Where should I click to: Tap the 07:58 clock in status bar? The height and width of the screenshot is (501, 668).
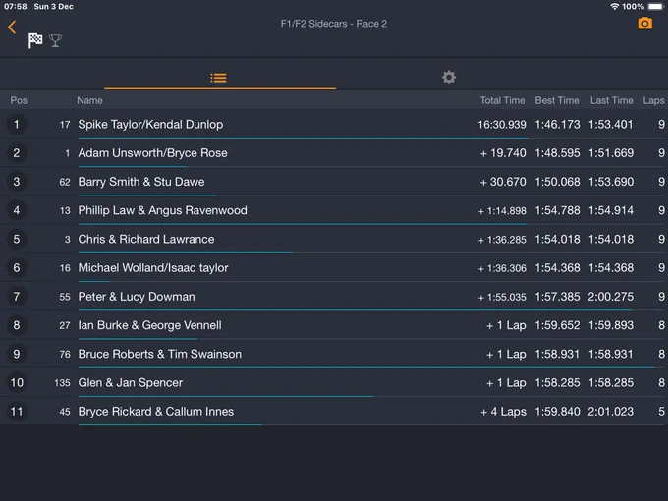(x=16, y=7)
